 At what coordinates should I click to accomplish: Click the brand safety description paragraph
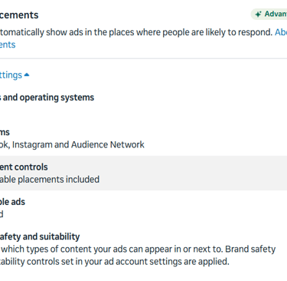coord(138,256)
